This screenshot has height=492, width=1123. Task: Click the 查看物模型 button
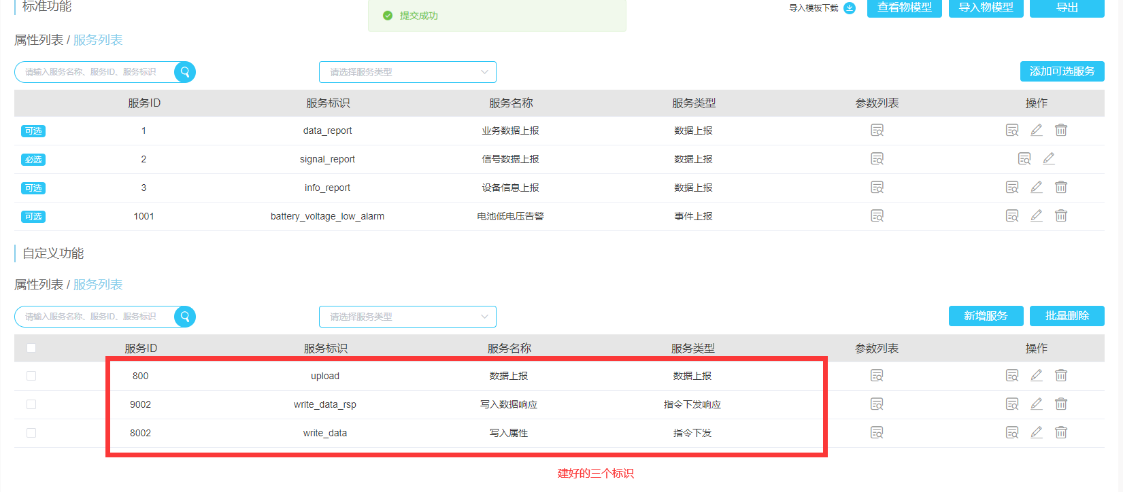pos(905,7)
